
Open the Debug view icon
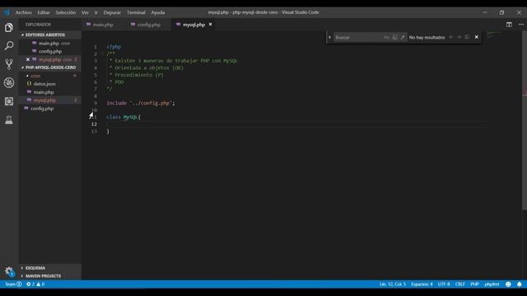coord(9,82)
